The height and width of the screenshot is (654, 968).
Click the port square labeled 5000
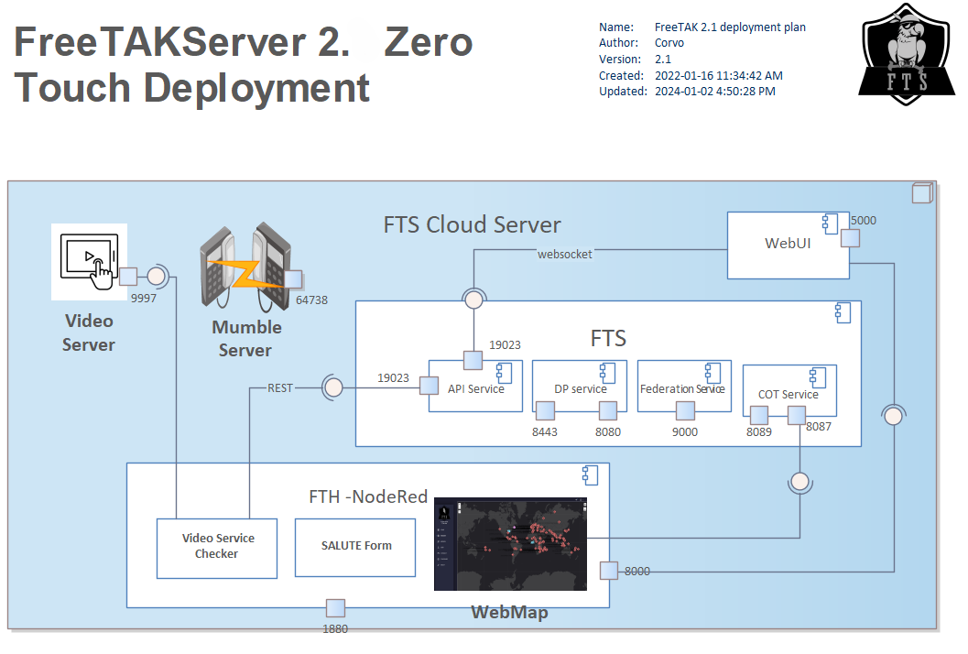tap(850, 238)
